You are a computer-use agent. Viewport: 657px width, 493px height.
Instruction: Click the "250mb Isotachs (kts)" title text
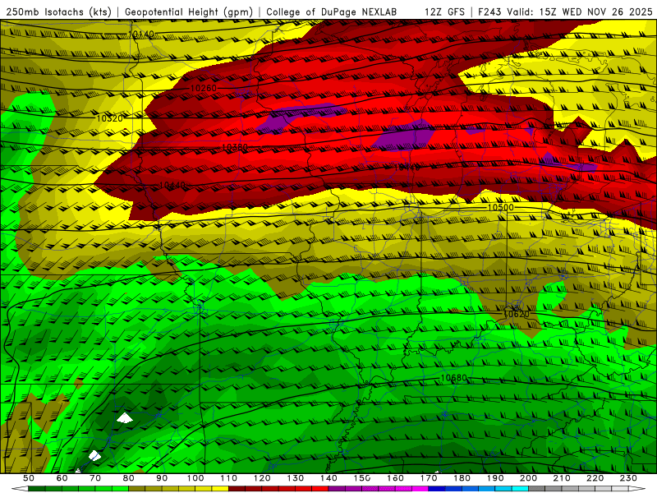pos(58,12)
